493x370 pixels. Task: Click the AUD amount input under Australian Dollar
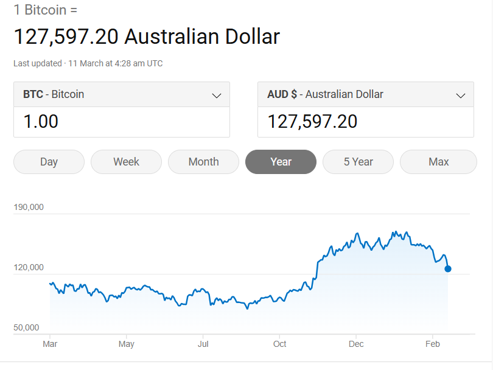(x=365, y=122)
